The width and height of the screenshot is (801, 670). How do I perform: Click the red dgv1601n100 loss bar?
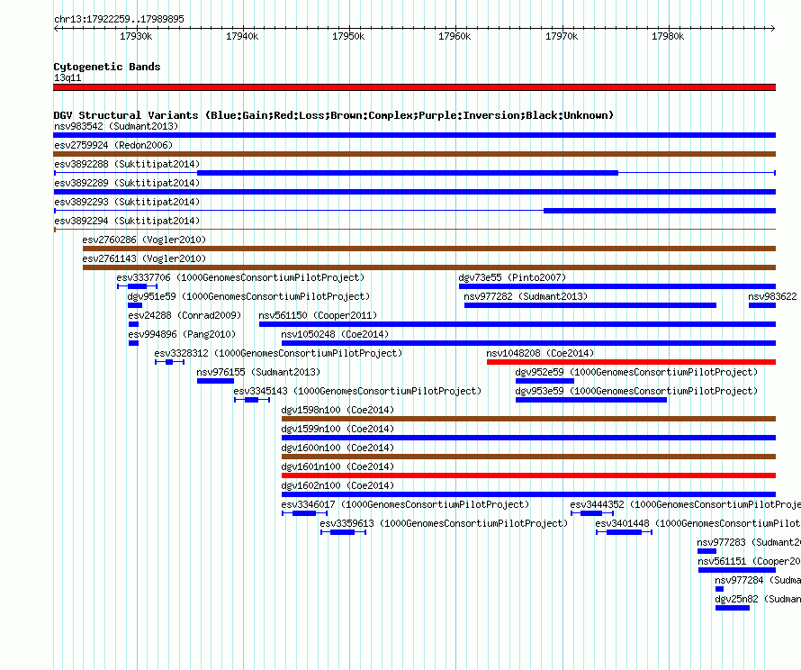[528, 475]
